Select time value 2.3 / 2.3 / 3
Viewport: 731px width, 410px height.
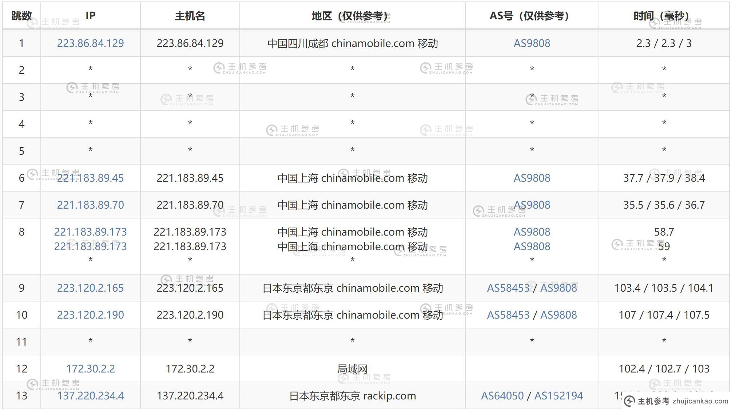click(664, 43)
